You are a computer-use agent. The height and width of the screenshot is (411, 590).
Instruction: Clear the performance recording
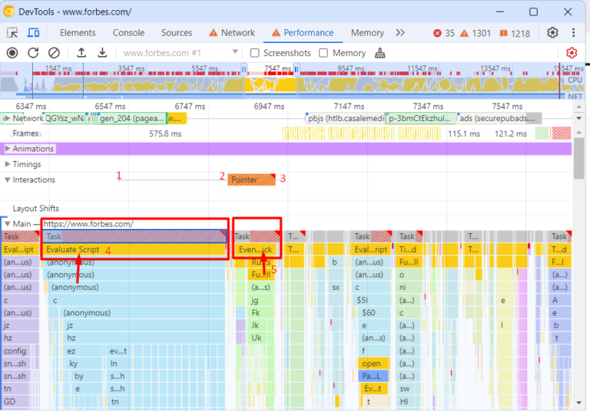54,53
